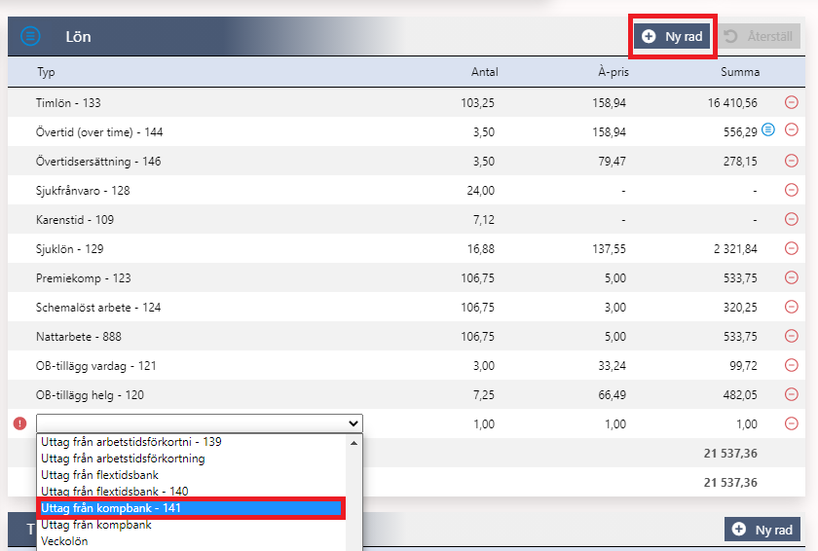Remove the Premiekomp - 123 row

coord(792,277)
